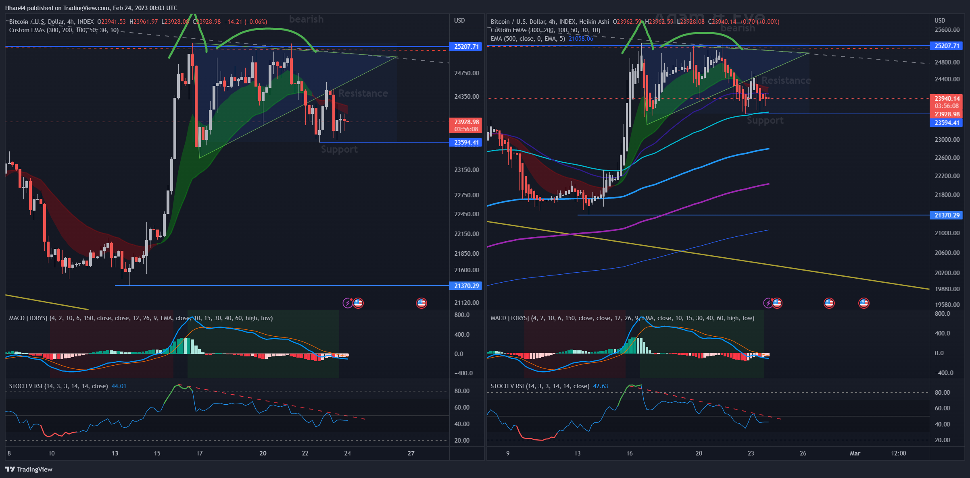Viewport: 970px width, 478px height.
Task: Click the date label 26 on the Heikin Ashi time axis
Action: point(803,453)
